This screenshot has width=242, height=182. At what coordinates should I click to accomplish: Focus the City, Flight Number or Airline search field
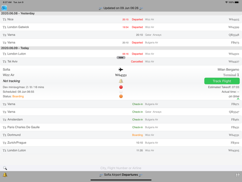121,168
